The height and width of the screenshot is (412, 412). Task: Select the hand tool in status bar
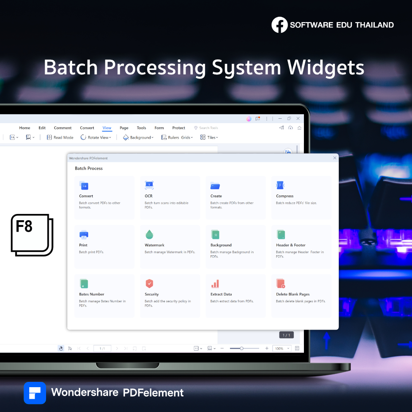tap(61, 348)
